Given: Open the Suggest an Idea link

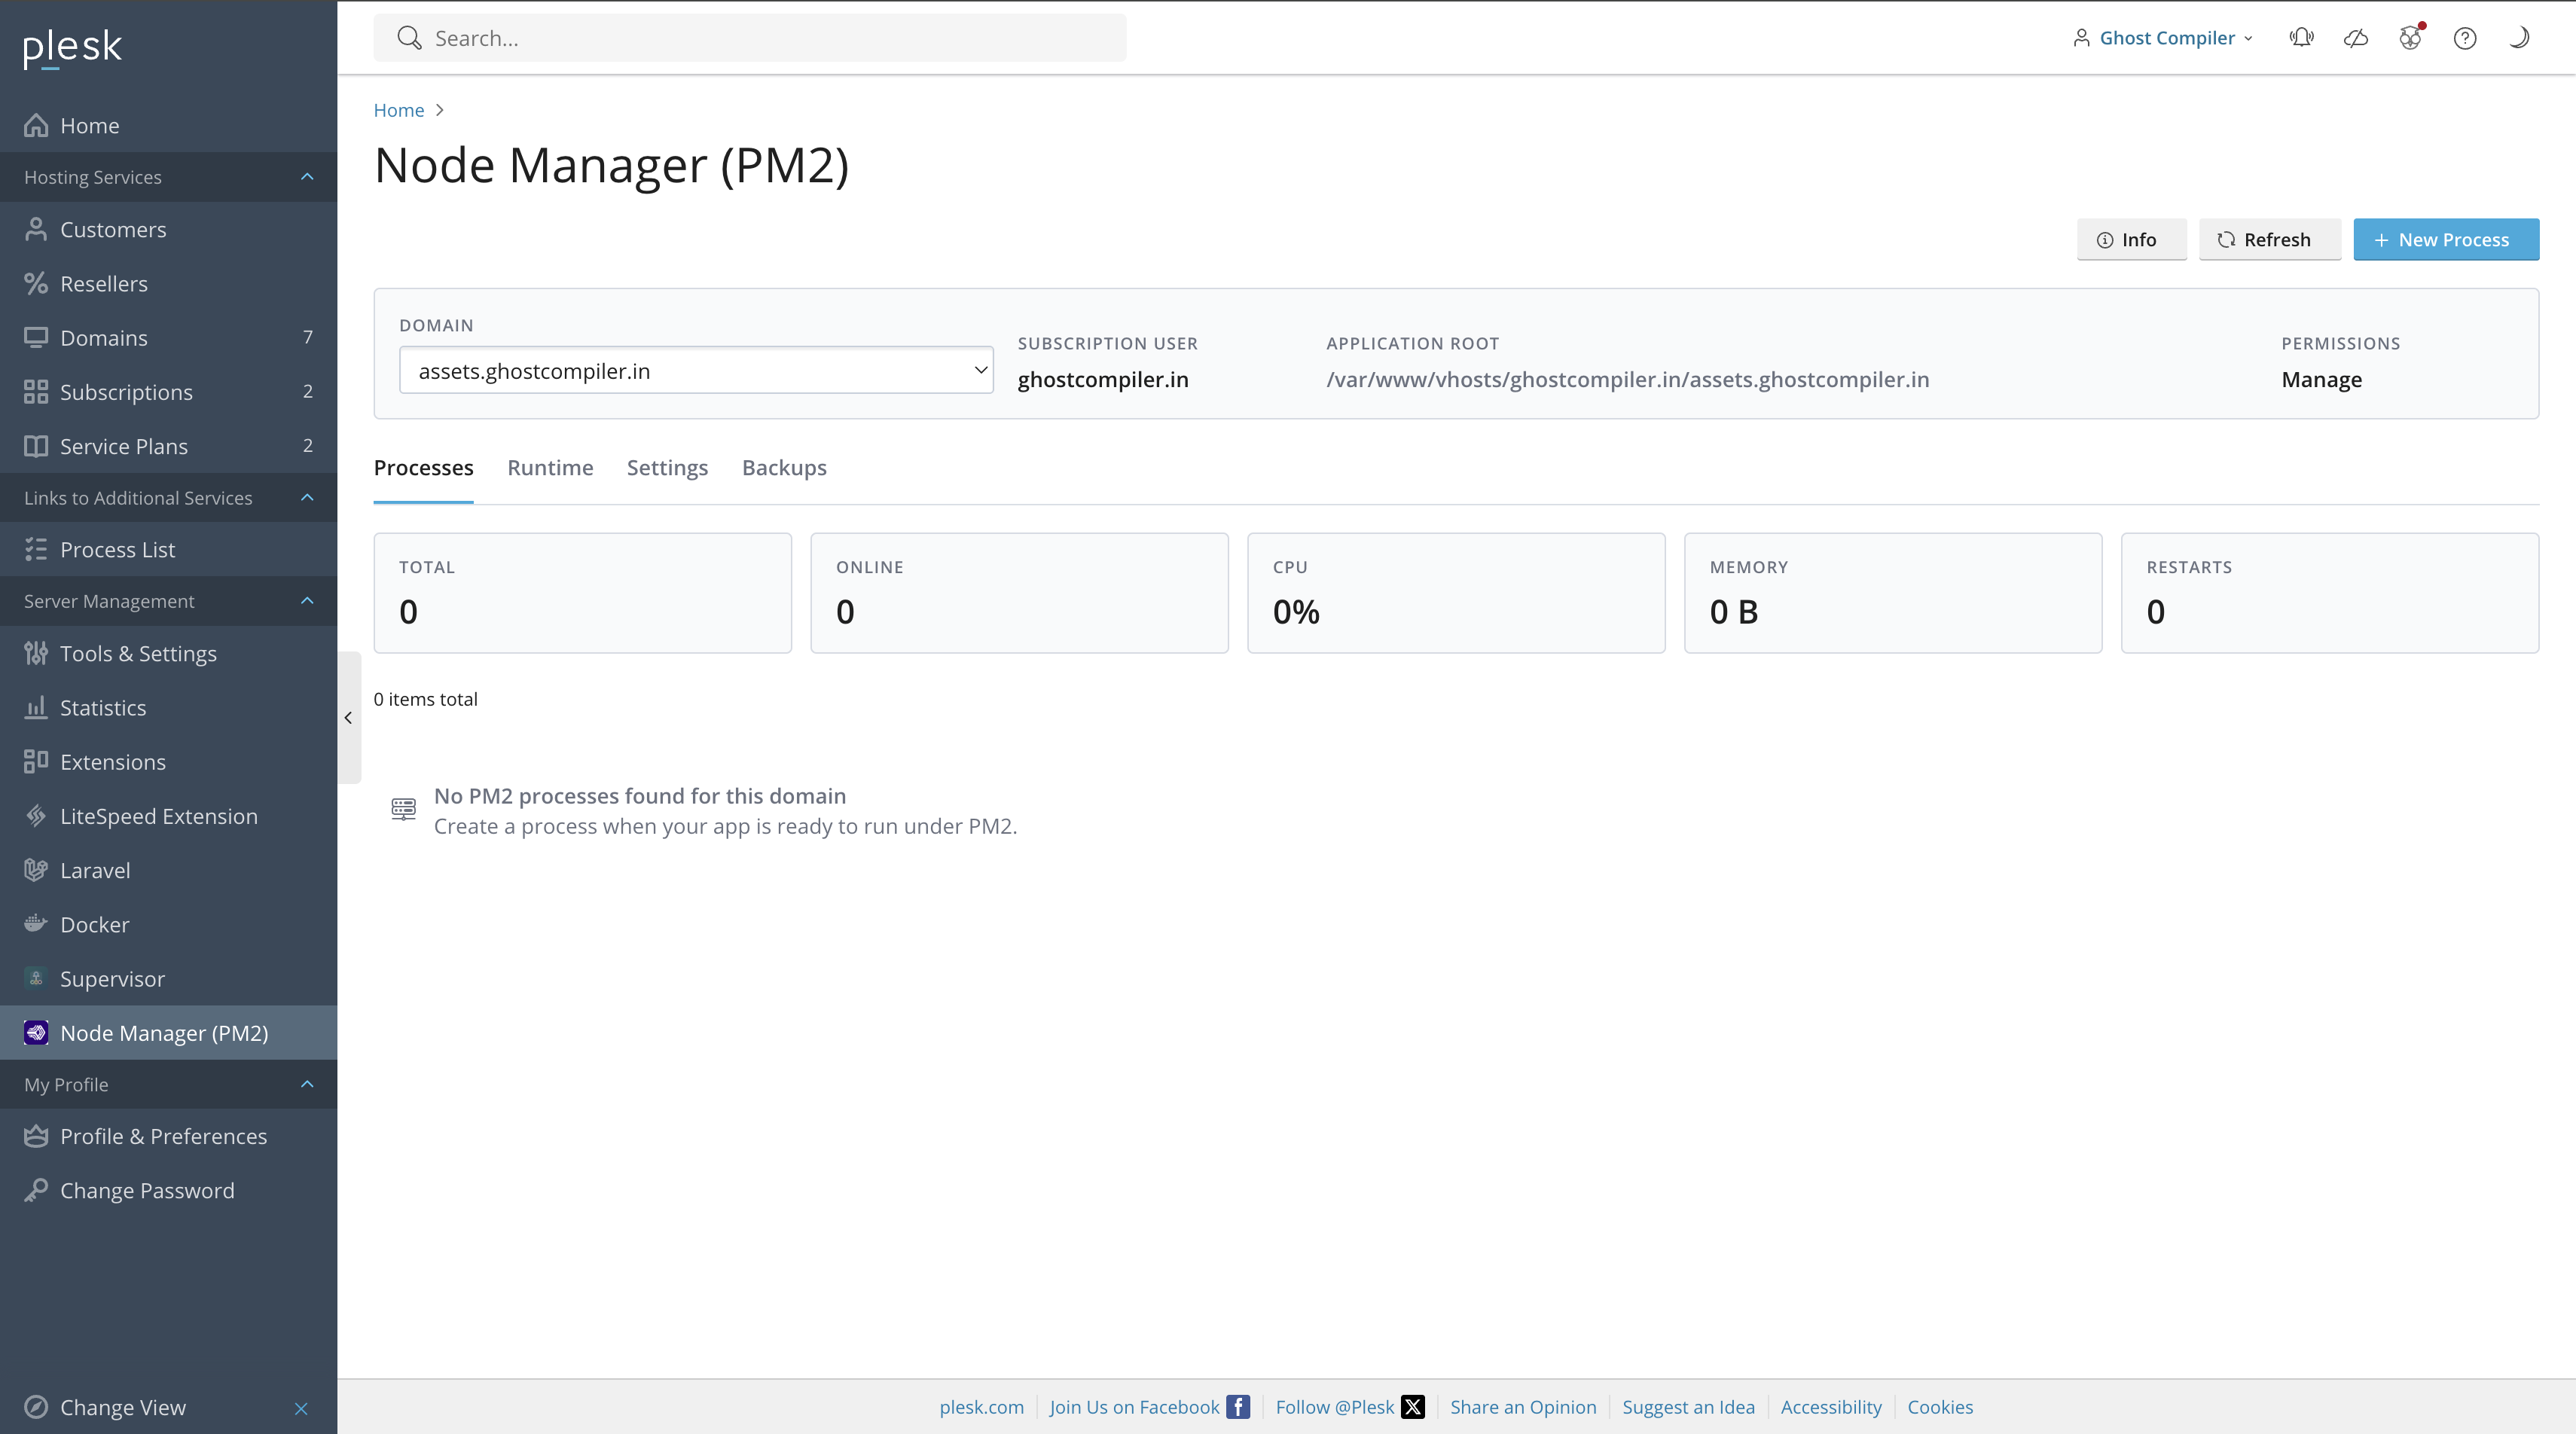Looking at the screenshot, I should pyautogui.click(x=1688, y=1407).
